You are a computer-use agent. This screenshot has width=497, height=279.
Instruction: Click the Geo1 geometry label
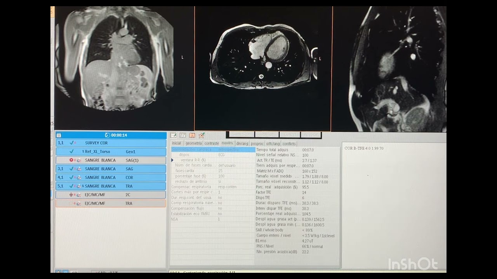[x=130, y=152]
